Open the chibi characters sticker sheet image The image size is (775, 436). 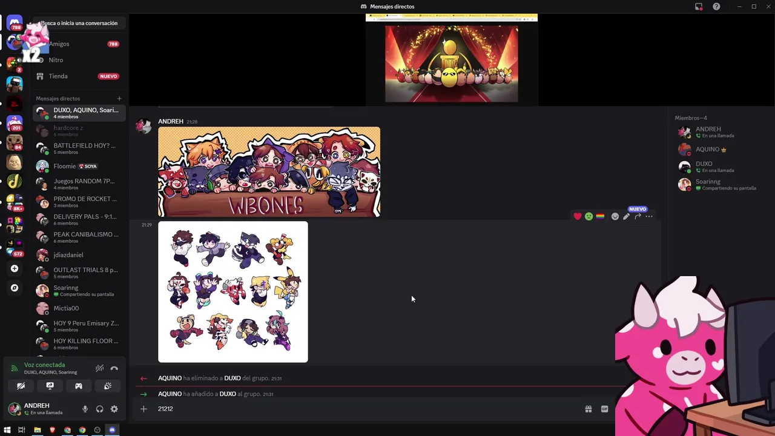click(x=233, y=292)
